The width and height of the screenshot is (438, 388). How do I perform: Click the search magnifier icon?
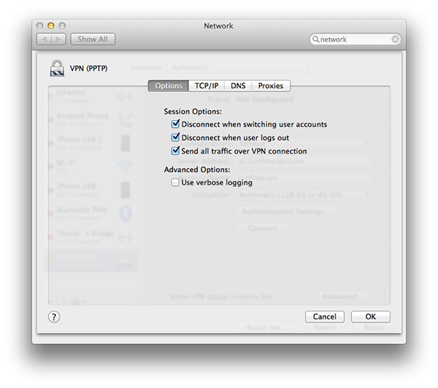pyautogui.click(x=316, y=39)
